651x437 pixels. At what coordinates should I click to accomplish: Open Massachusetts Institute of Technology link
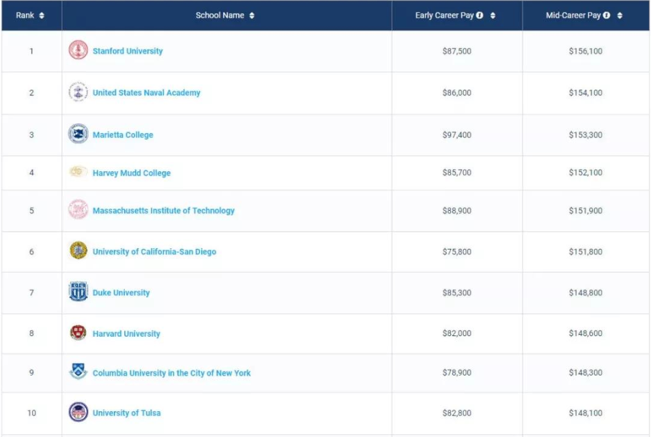[x=164, y=211]
